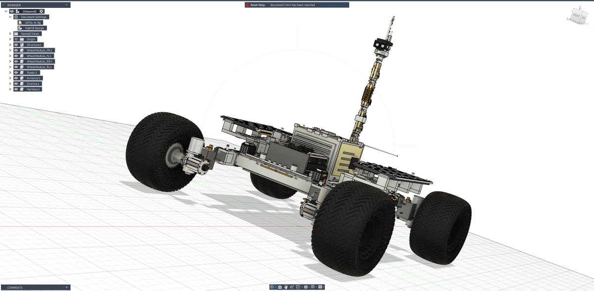Screen dimensions: 594x291
Task: Hide the WheelModule_RL:1 component
Action: tap(16, 67)
